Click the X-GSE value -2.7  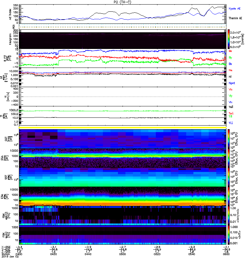(122, 247)
